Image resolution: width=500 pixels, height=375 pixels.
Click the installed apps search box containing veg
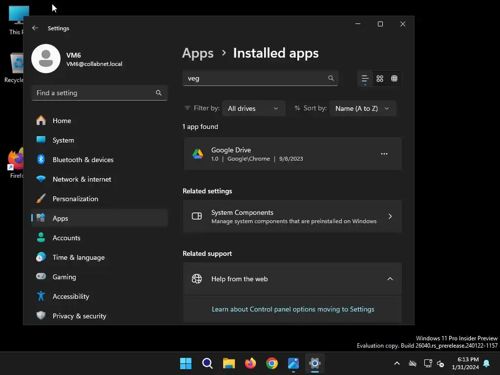[260, 78]
